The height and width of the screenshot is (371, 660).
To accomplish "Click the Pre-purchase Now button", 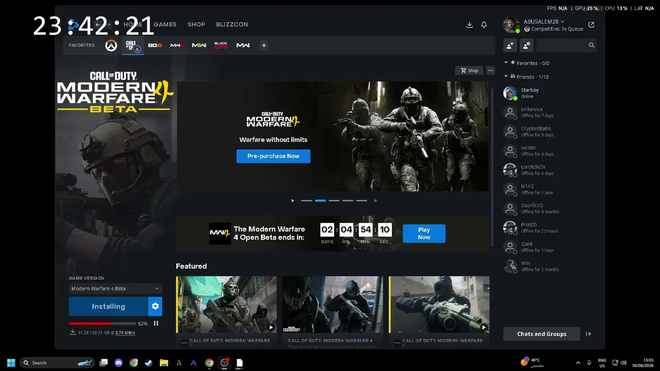I will point(273,156).
